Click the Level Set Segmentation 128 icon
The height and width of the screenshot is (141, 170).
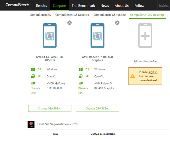coord(31,124)
